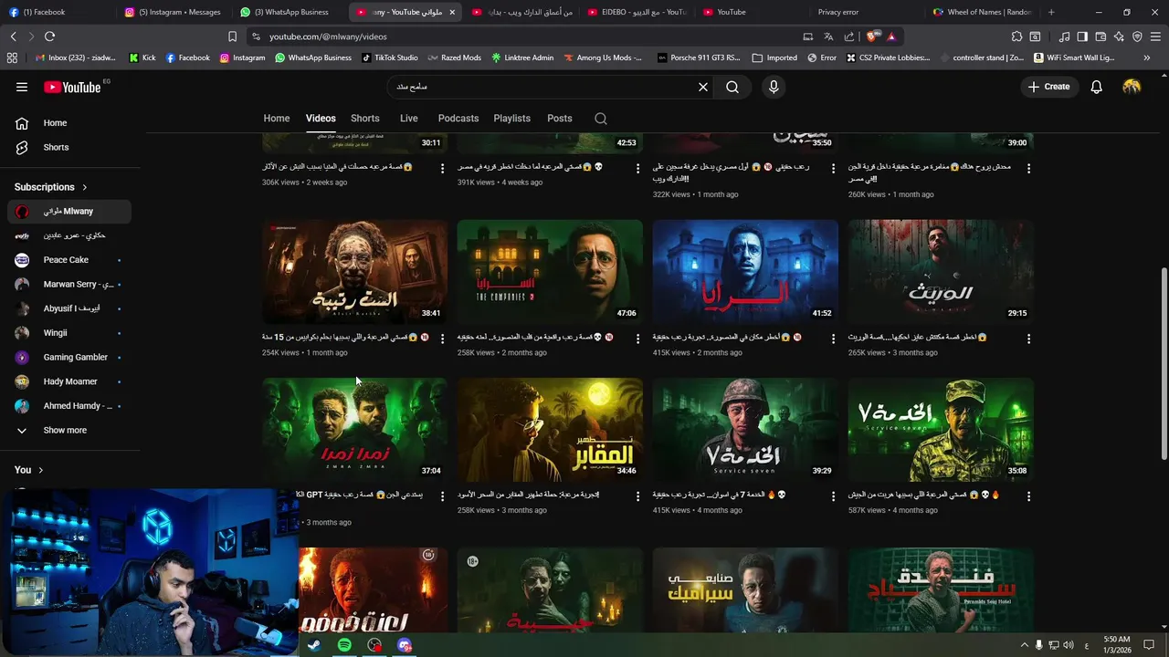Open Brave Shields lion icon
This screenshot has width=1169, height=657.
[872, 36]
